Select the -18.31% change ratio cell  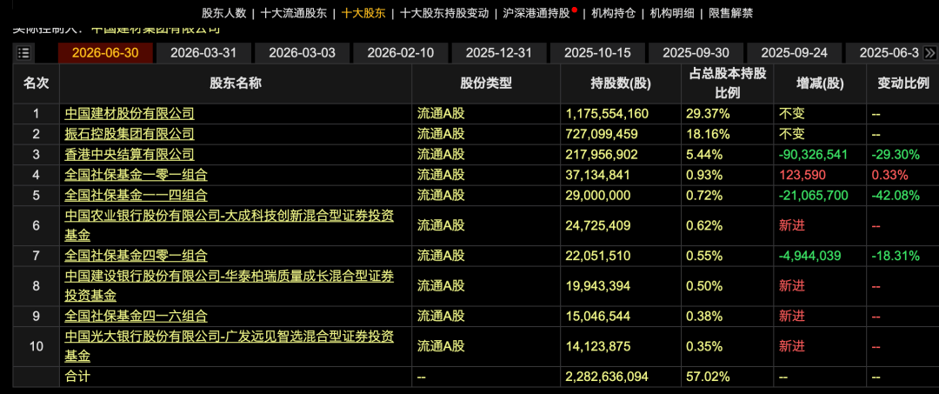[896, 256]
